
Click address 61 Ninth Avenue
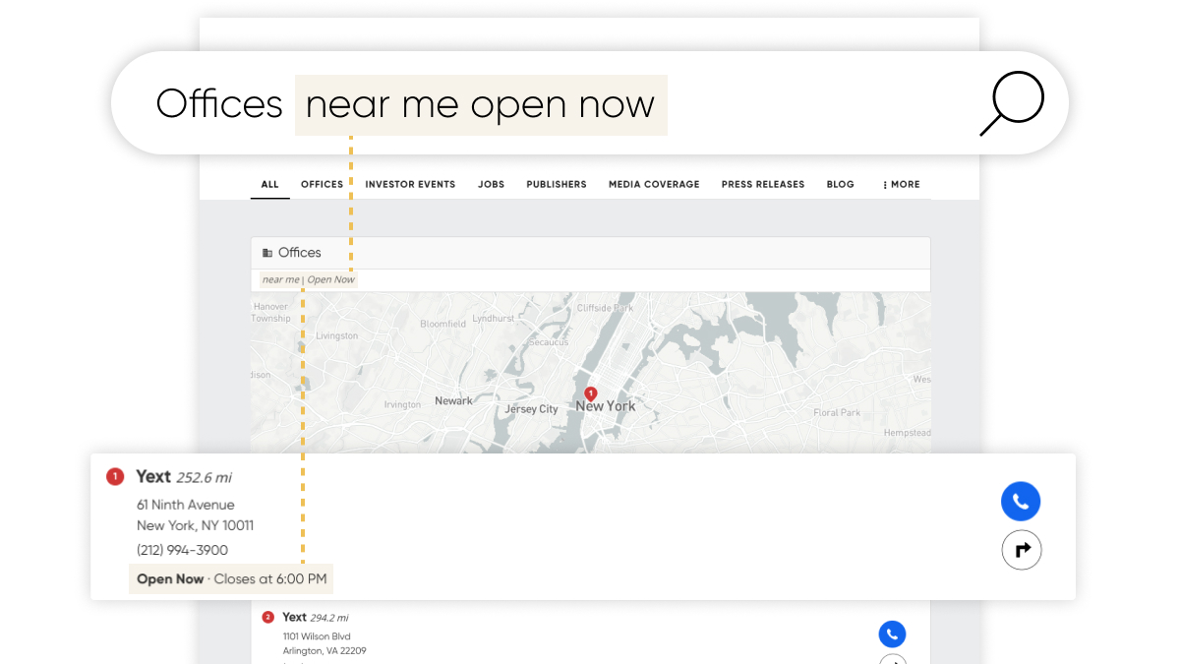click(186, 505)
